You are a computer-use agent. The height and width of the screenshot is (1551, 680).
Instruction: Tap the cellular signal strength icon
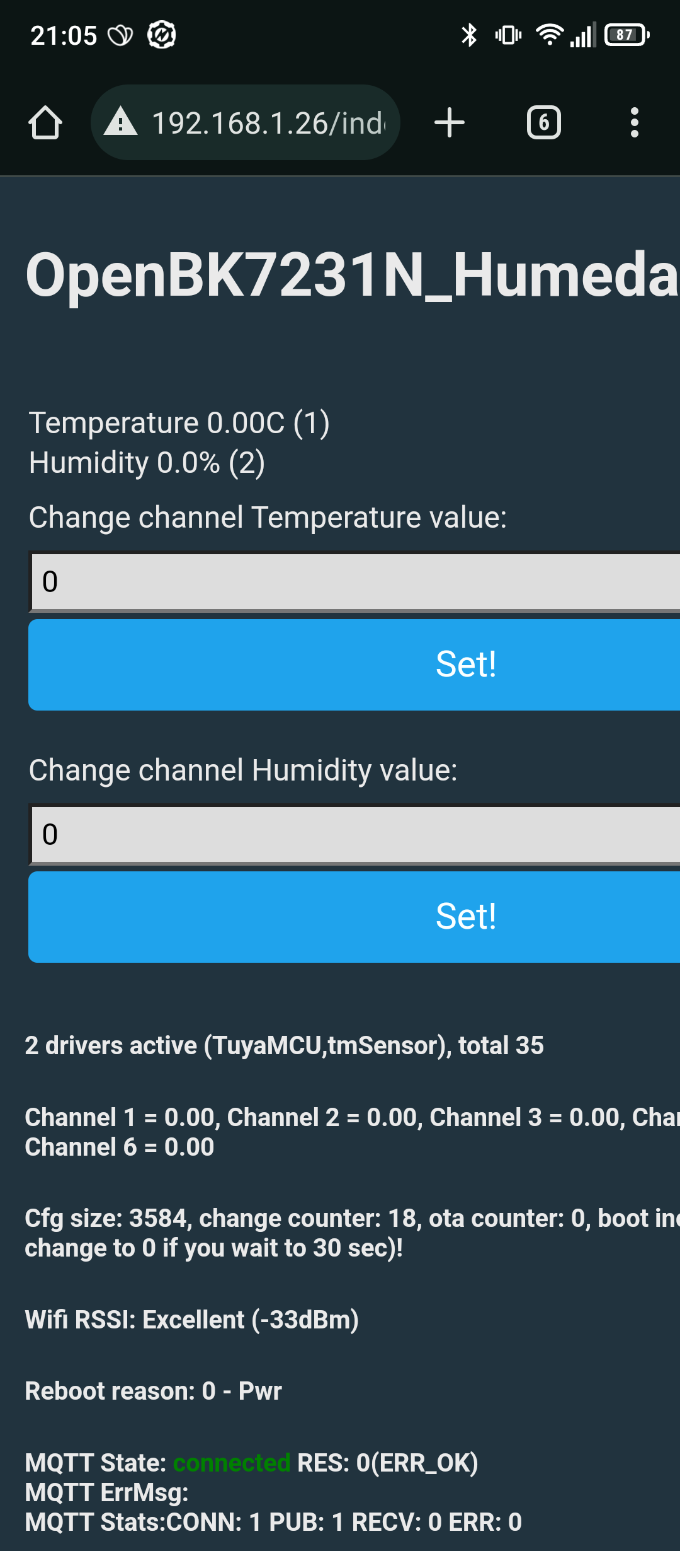point(583,35)
